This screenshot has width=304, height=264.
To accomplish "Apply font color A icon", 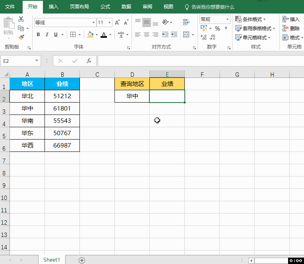I will pyautogui.click(x=104, y=35).
